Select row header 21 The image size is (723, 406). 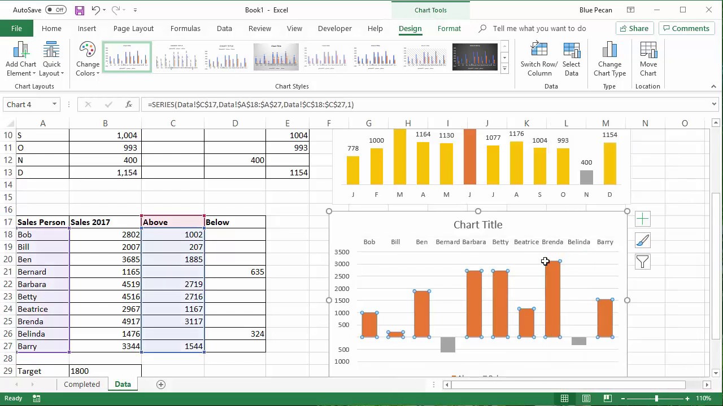[x=8, y=272]
